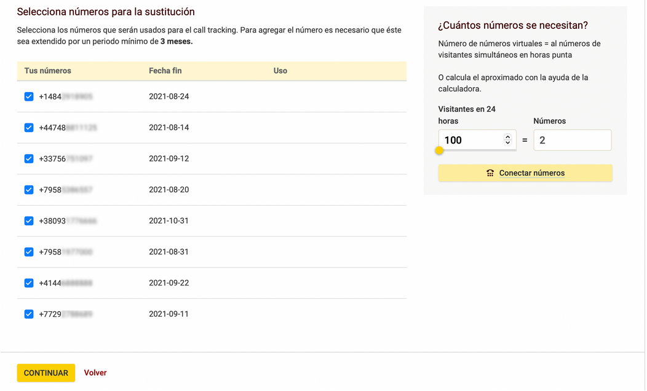
Task: Click the CONTINUAR button
Action: click(46, 373)
